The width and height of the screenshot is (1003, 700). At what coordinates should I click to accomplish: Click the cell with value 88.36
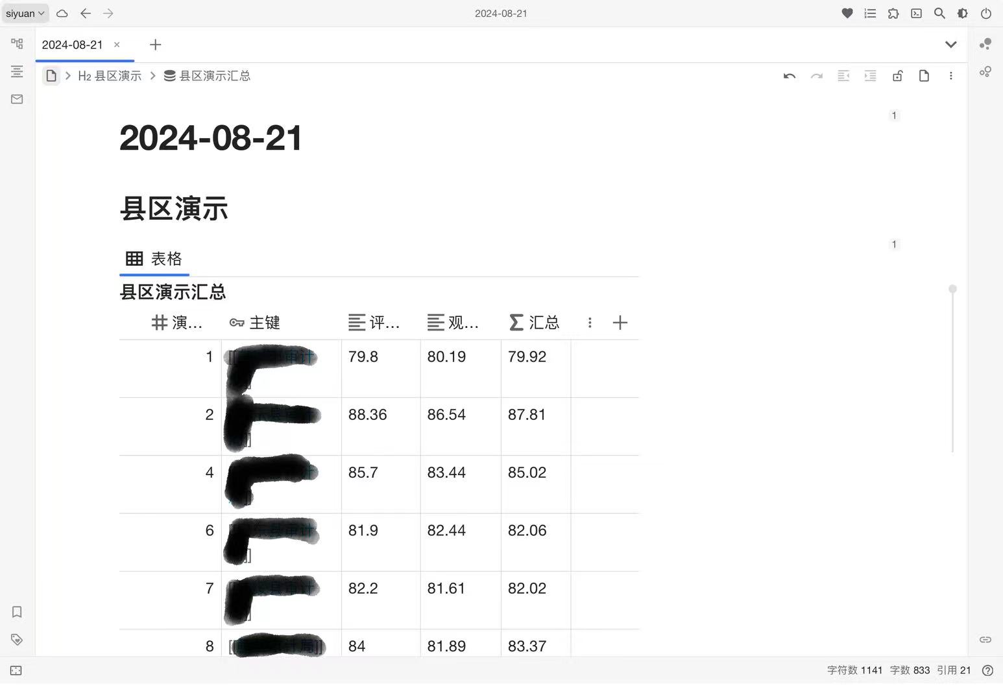pos(381,426)
